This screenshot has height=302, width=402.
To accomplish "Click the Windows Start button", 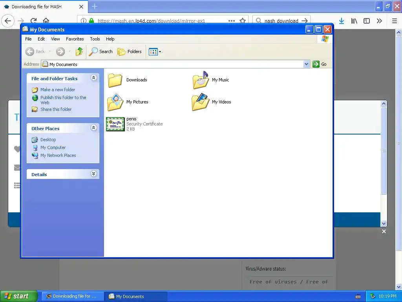I will [18, 296].
